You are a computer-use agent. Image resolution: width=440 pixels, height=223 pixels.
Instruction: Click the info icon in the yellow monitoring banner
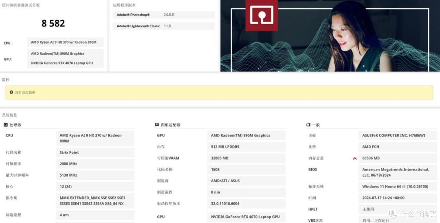click(11, 92)
